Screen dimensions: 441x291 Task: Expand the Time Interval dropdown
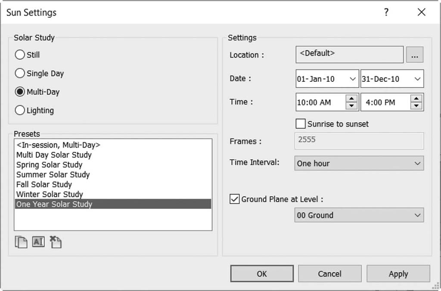click(x=359, y=163)
